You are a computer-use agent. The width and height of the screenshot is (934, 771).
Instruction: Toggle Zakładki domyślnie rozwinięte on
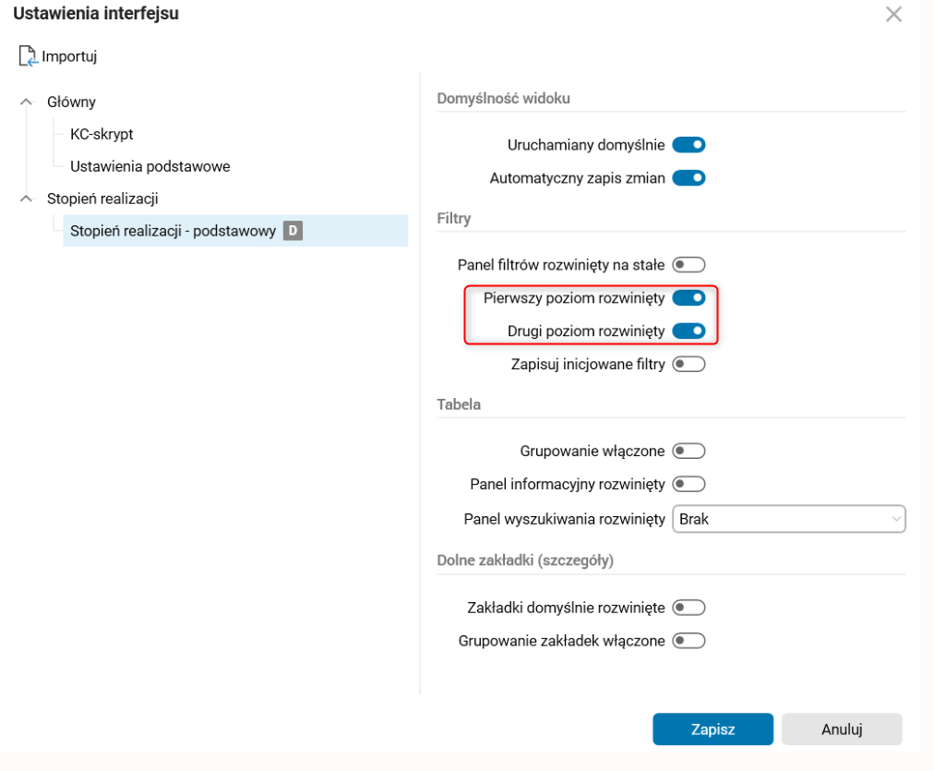[x=689, y=608]
